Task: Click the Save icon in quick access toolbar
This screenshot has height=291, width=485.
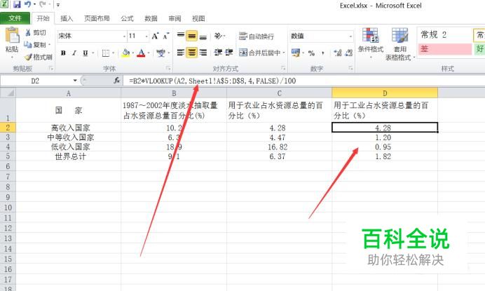Action: (17, 5)
